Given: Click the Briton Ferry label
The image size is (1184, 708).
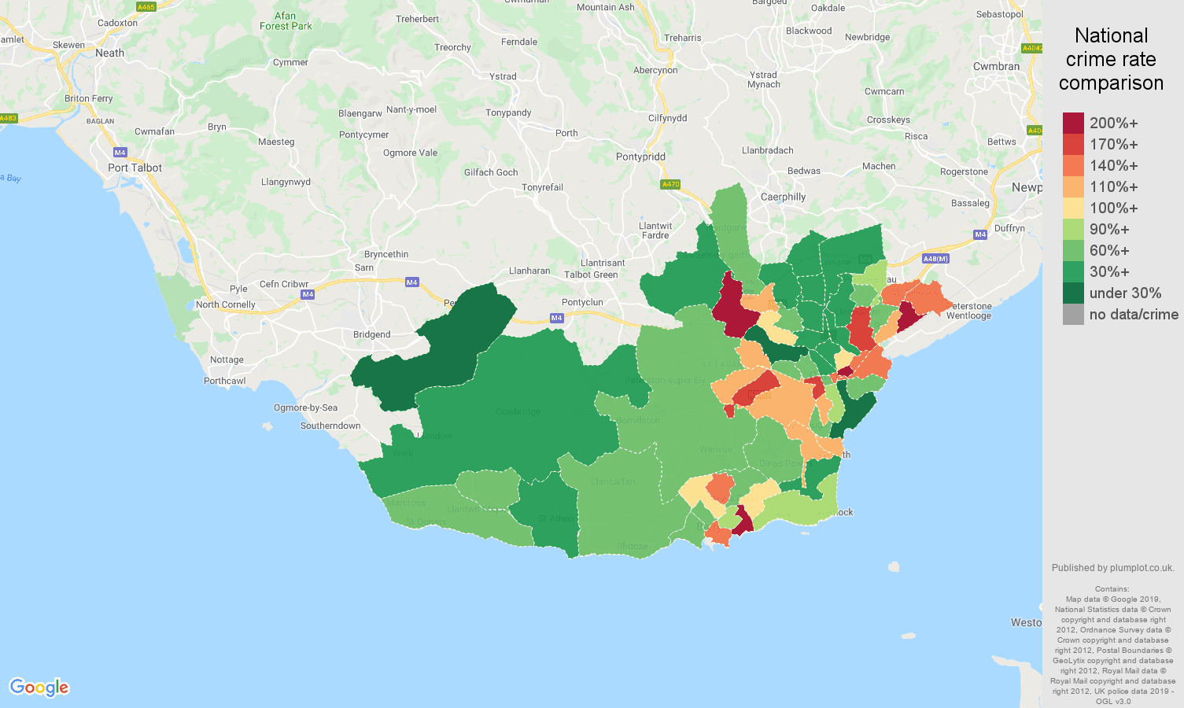Looking at the screenshot, I should pyautogui.click(x=88, y=98).
